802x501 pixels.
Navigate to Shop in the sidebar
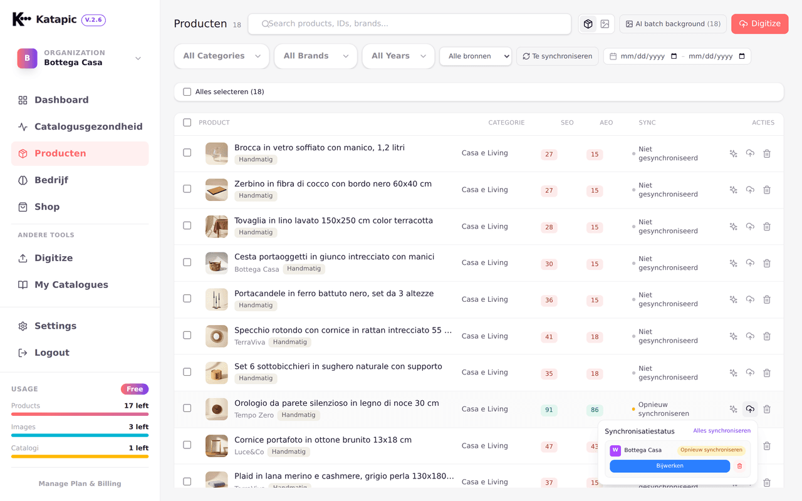pos(80,207)
